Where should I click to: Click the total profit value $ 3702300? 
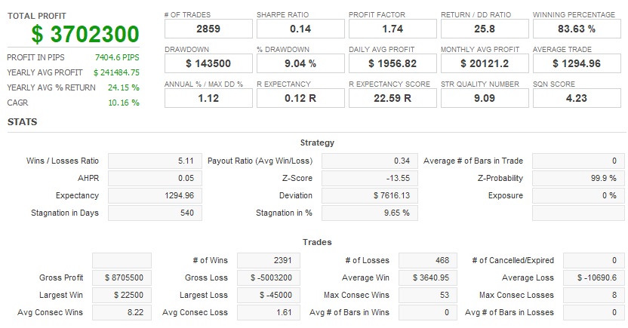(x=85, y=34)
